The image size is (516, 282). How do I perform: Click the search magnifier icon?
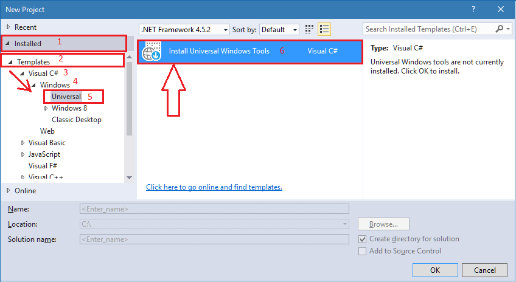(499, 29)
